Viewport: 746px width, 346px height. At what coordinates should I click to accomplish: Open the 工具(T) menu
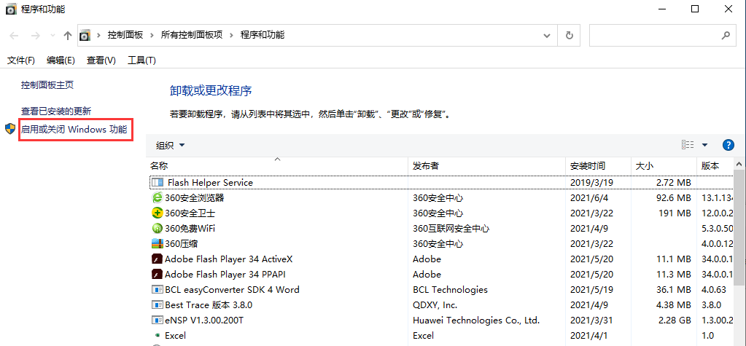(141, 60)
